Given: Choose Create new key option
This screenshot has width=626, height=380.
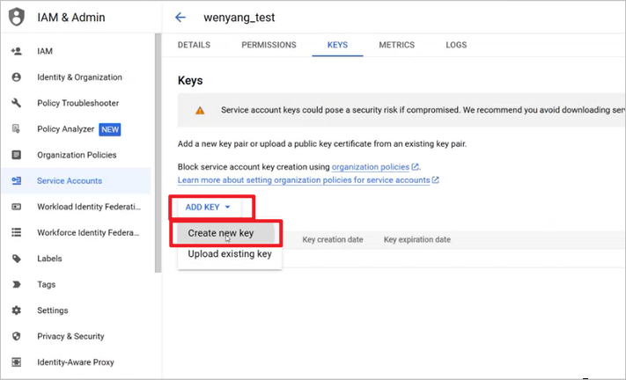Looking at the screenshot, I should (x=225, y=233).
